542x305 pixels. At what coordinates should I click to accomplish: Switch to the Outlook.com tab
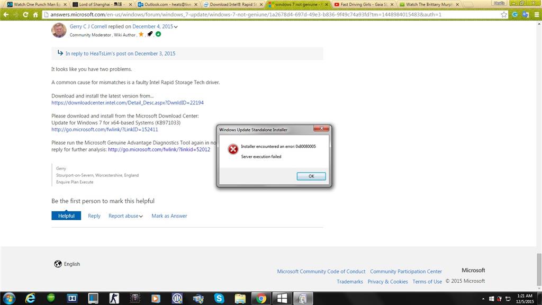168,4
